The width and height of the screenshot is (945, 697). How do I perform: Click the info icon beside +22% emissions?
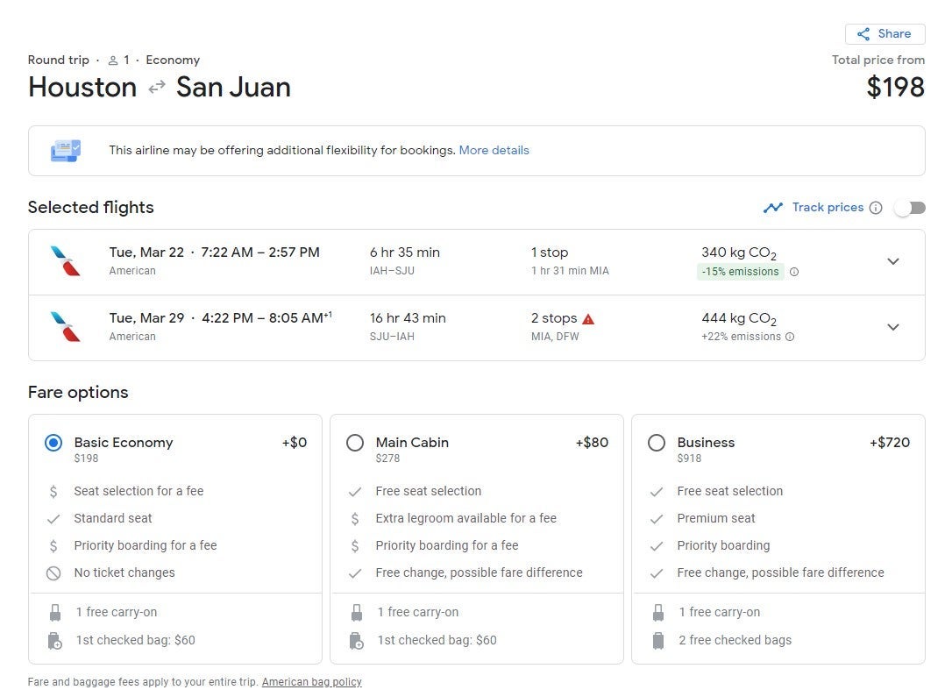click(790, 337)
